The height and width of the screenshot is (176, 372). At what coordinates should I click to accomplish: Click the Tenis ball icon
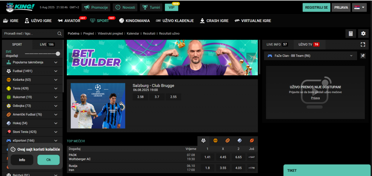(9, 88)
